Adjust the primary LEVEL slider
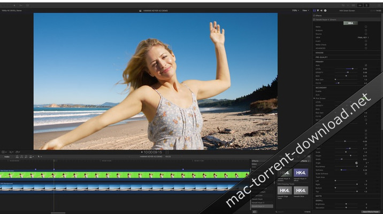Screen dimensions: 383x214 pos(350,69)
